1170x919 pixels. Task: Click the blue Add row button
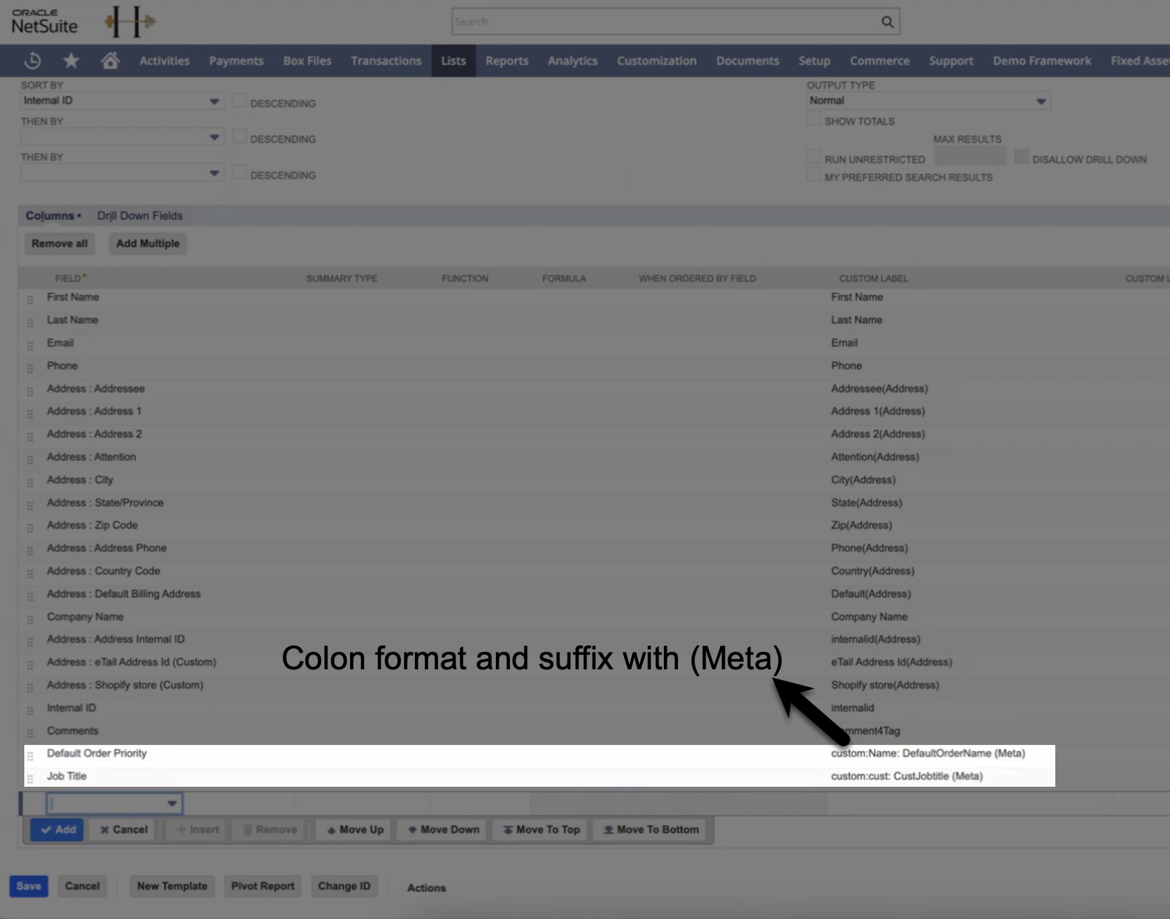tap(57, 829)
